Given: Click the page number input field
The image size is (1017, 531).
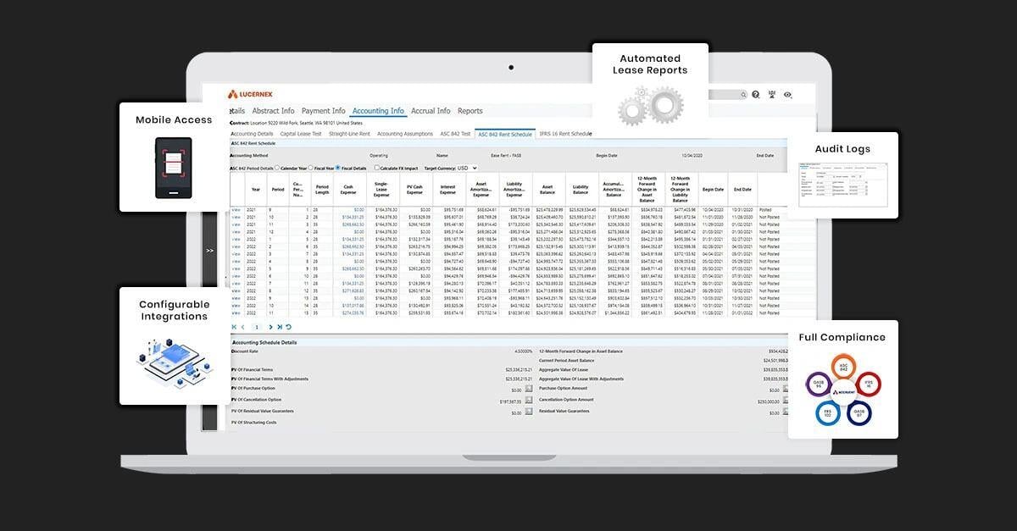Looking at the screenshot, I should point(256,327).
